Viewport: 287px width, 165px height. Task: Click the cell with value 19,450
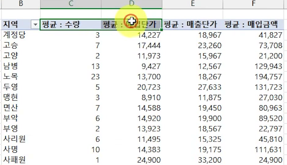[192, 108]
